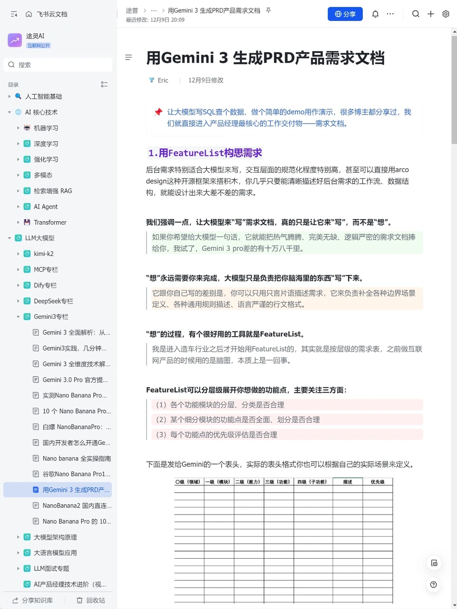Open document 国内开发者怎么开通Ge
The image size is (457, 609).
click(x=58, y=442)
